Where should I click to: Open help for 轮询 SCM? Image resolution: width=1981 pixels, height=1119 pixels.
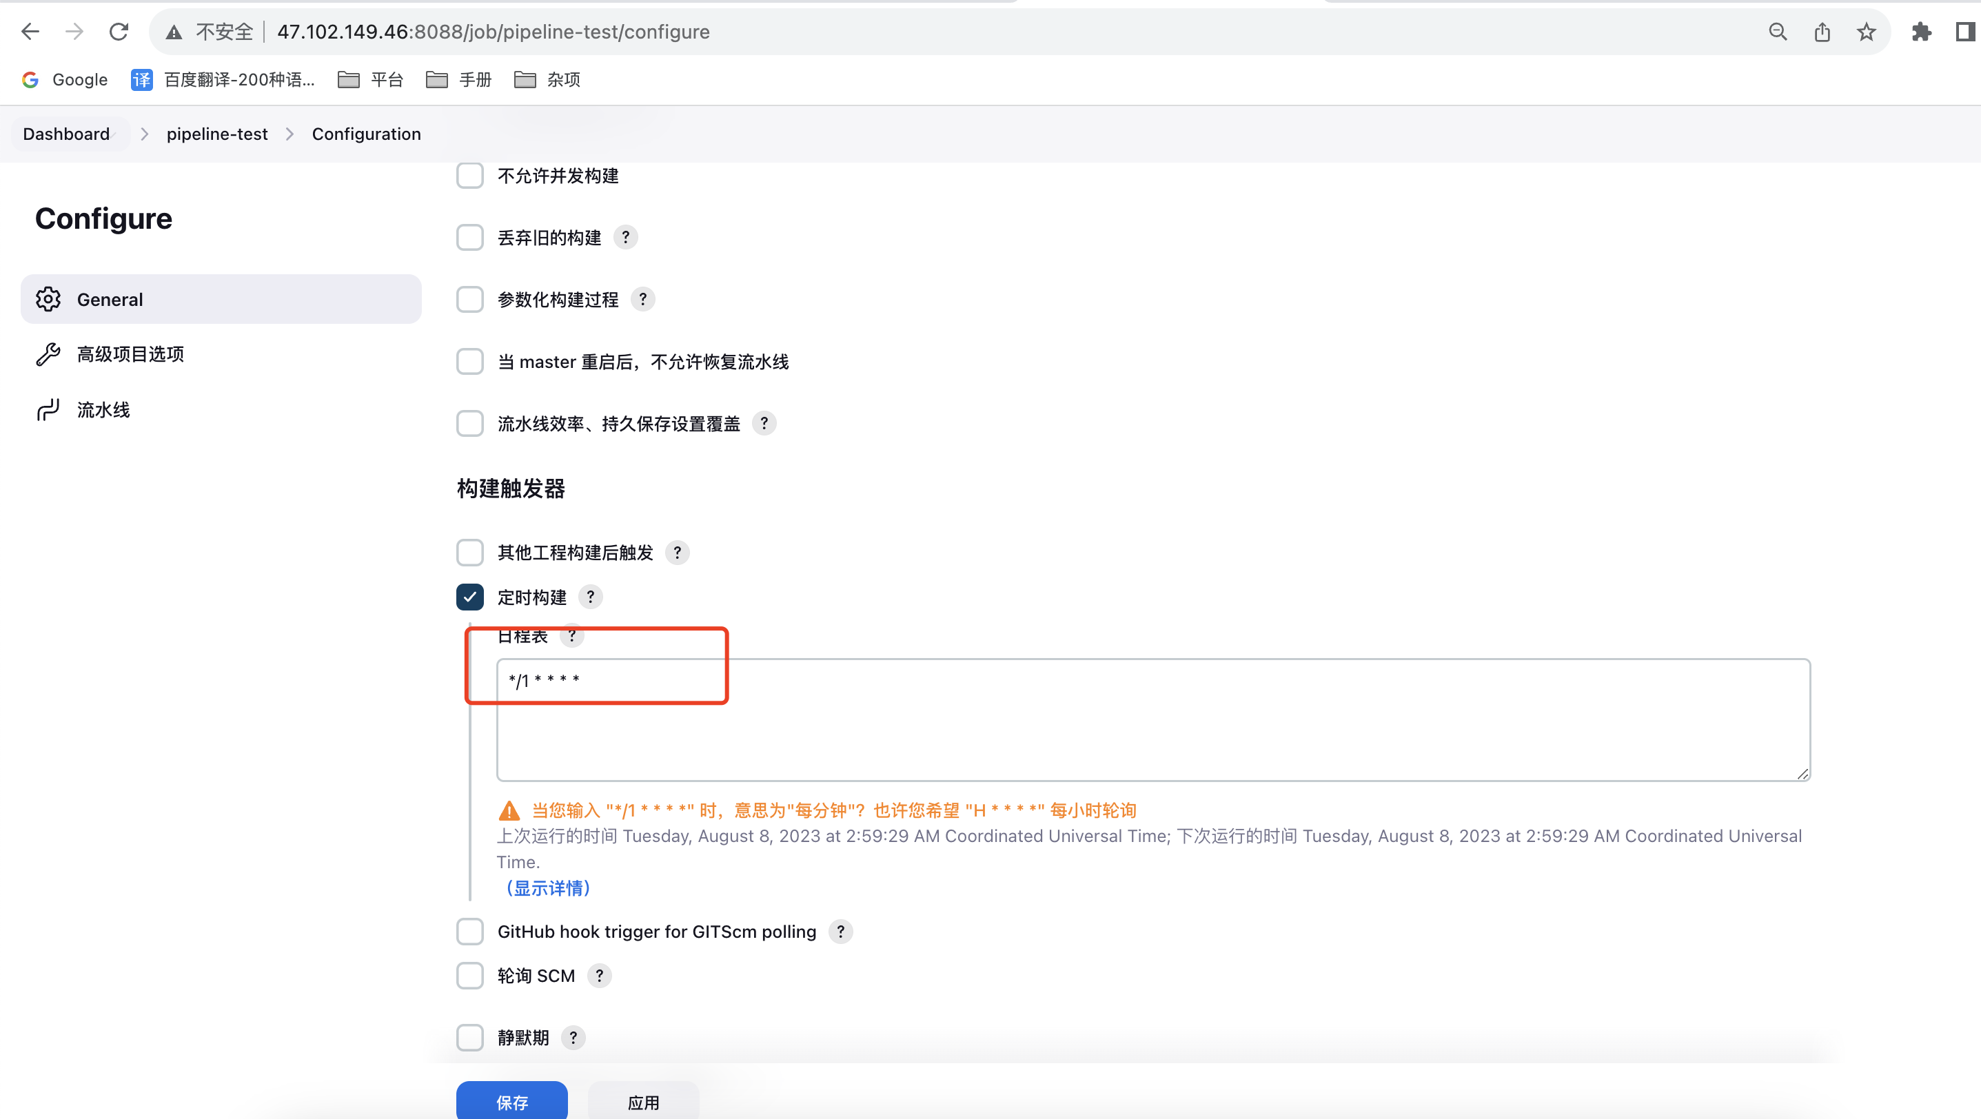coord(600,976)
